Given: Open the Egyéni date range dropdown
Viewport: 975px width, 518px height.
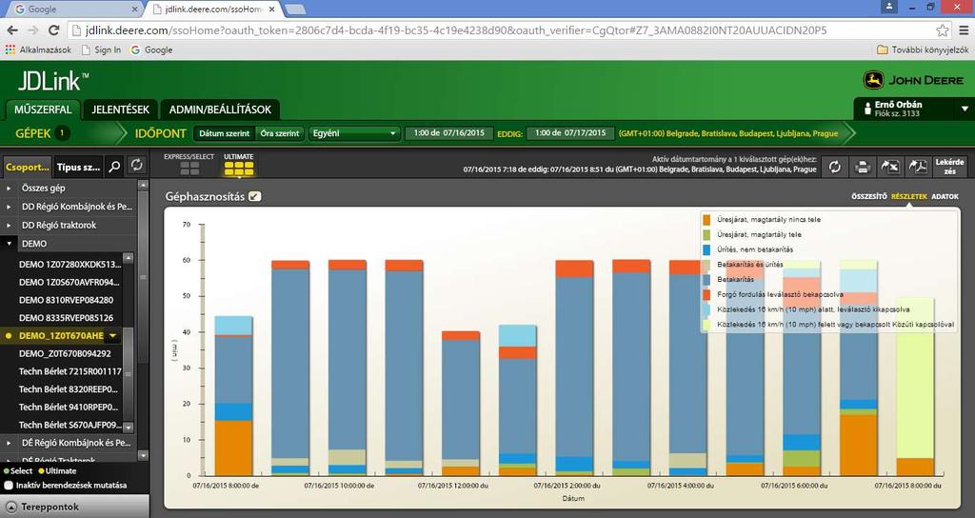Looking at the screenshot, I should pos(354,133).
